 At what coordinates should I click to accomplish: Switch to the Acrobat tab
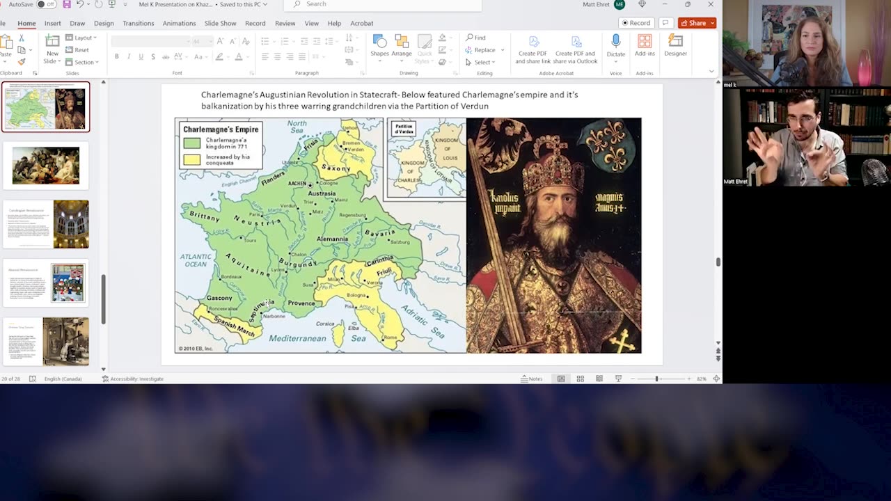coord(361,23)
